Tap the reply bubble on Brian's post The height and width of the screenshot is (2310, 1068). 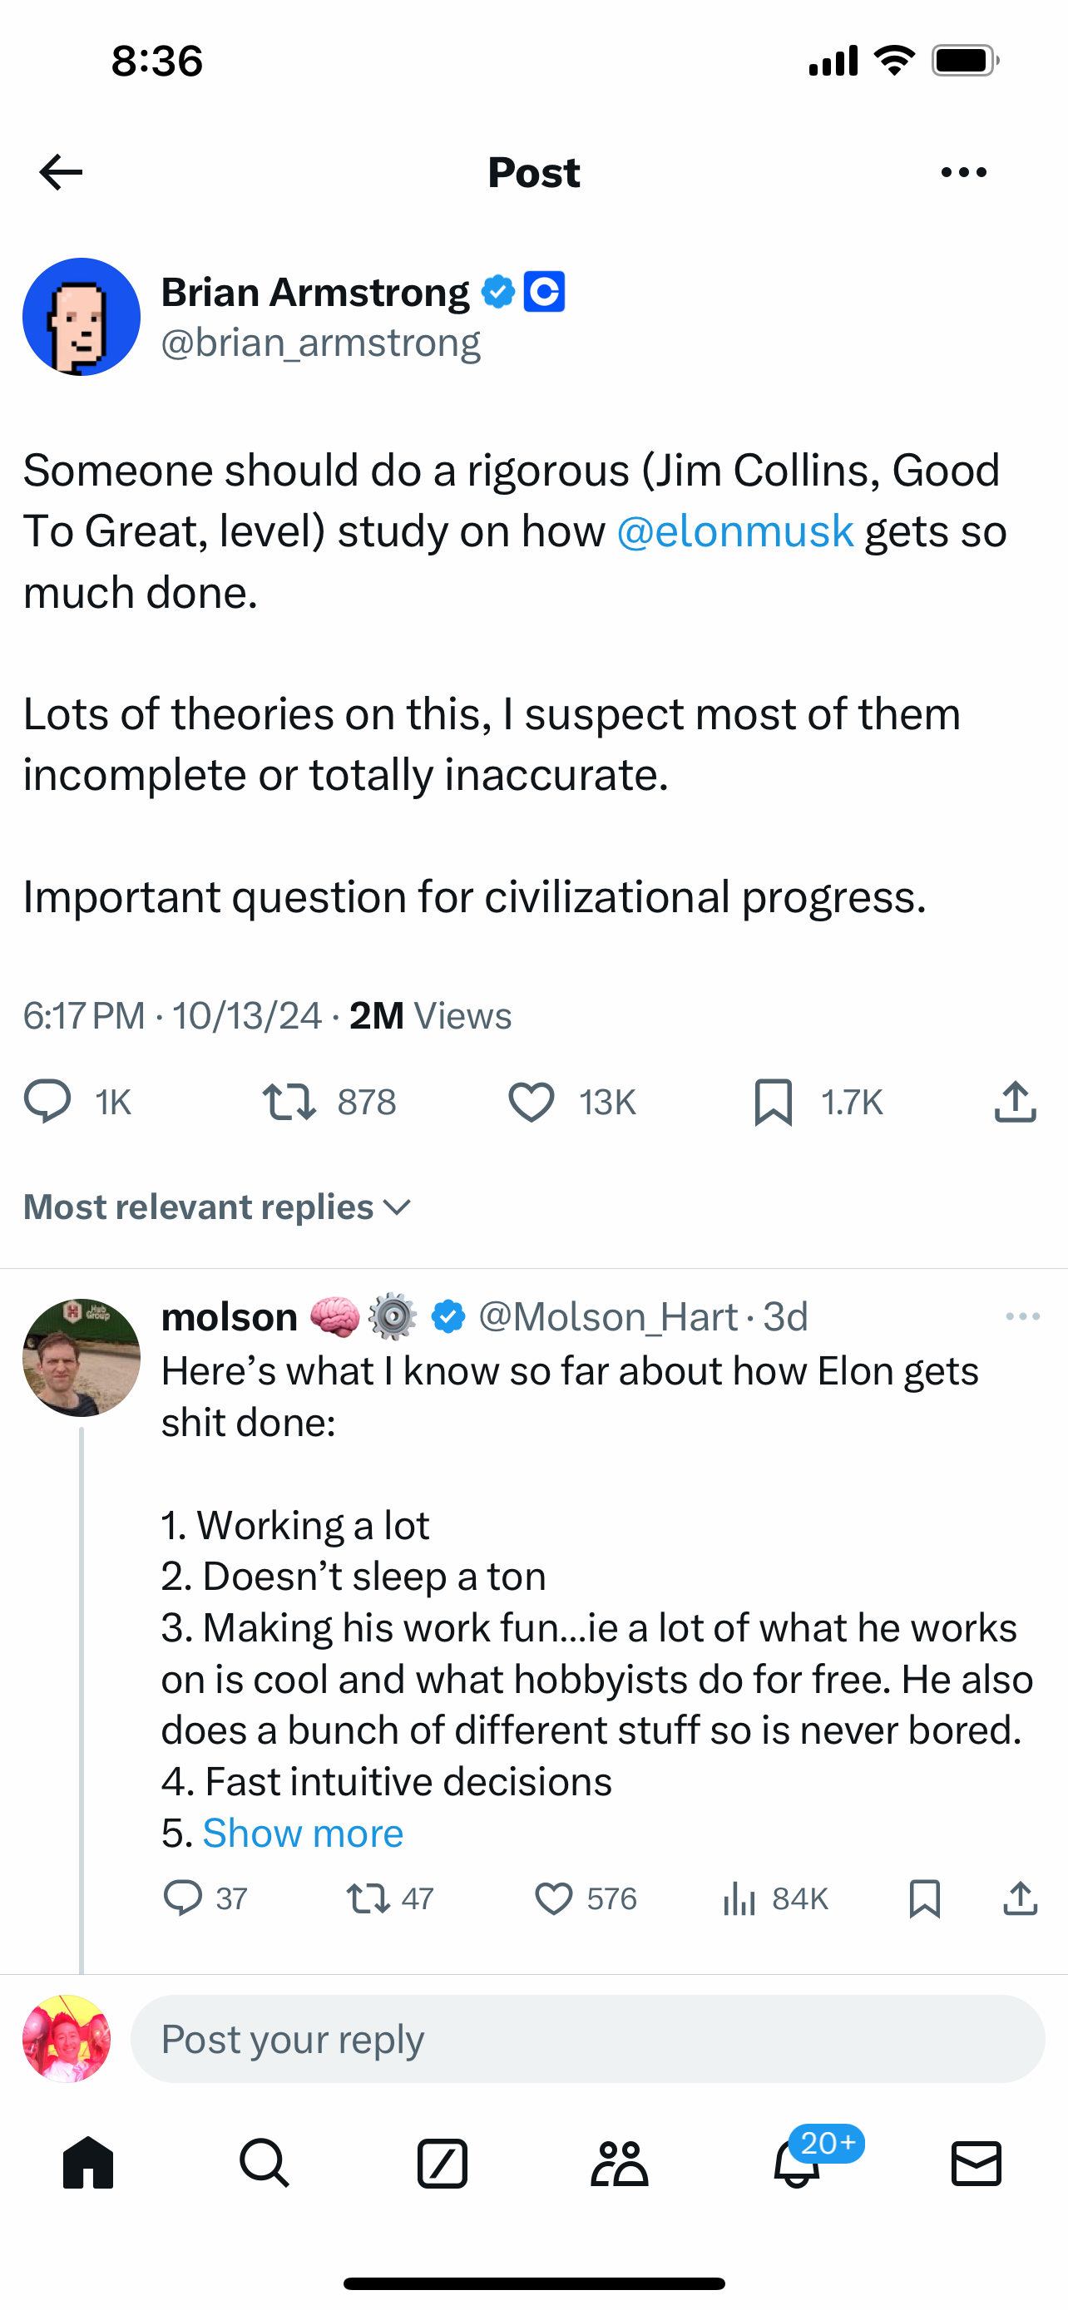click(47, 1102)
